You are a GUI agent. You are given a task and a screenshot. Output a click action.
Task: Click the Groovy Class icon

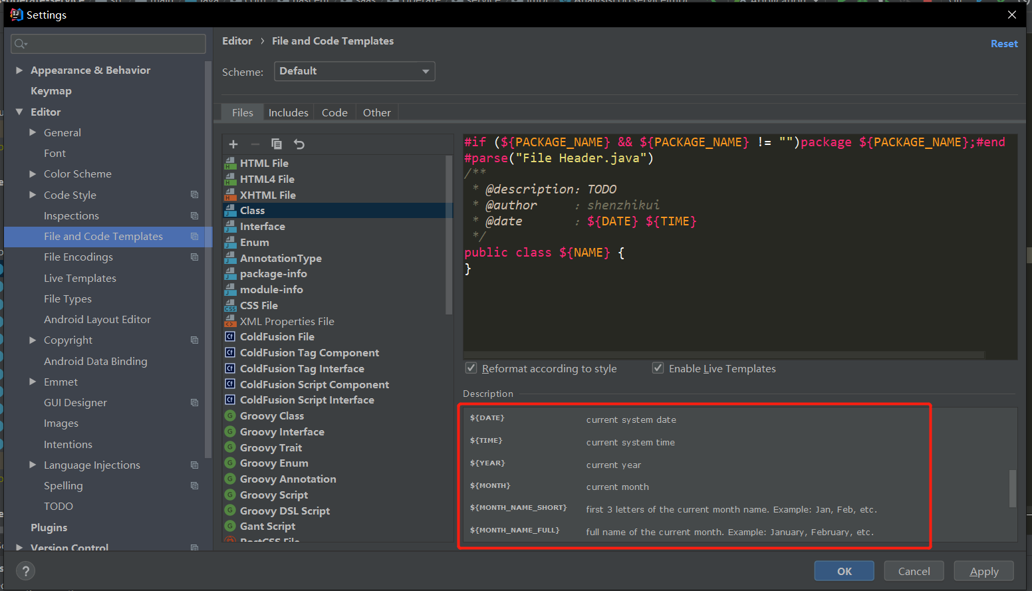[x=230, y=415]
